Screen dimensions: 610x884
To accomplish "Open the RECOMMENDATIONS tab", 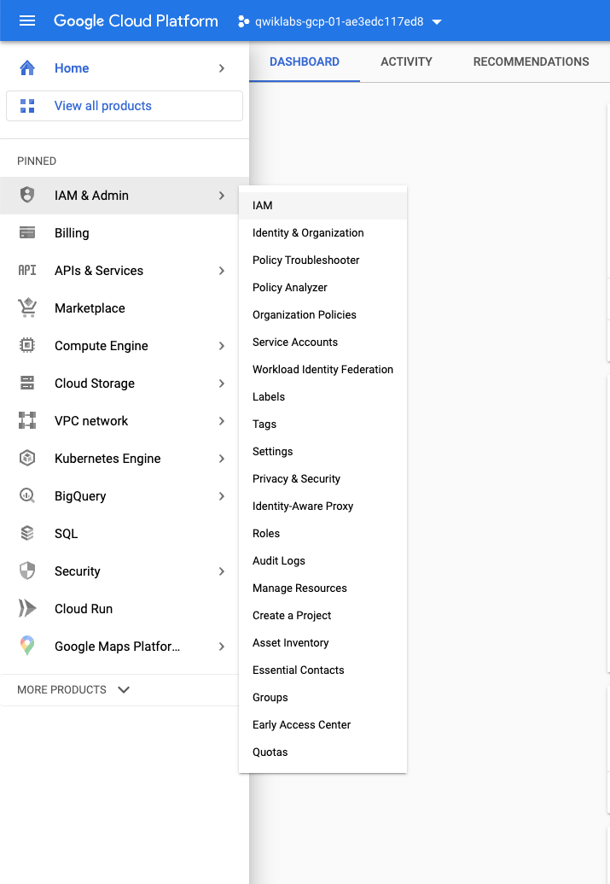I will coord(531,61).
